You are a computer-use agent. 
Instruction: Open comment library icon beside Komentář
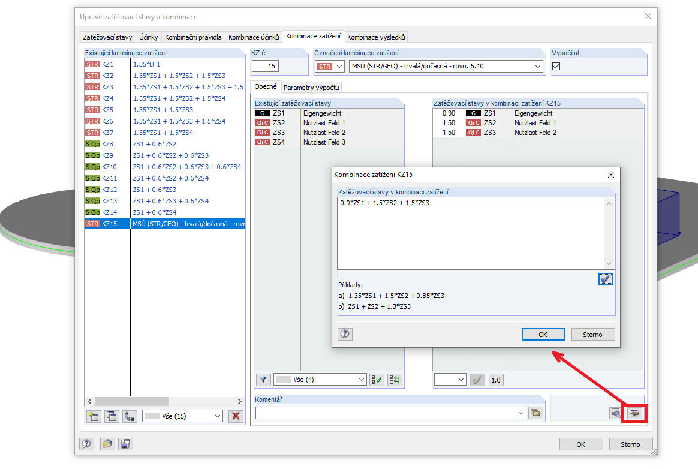[535, 413]
